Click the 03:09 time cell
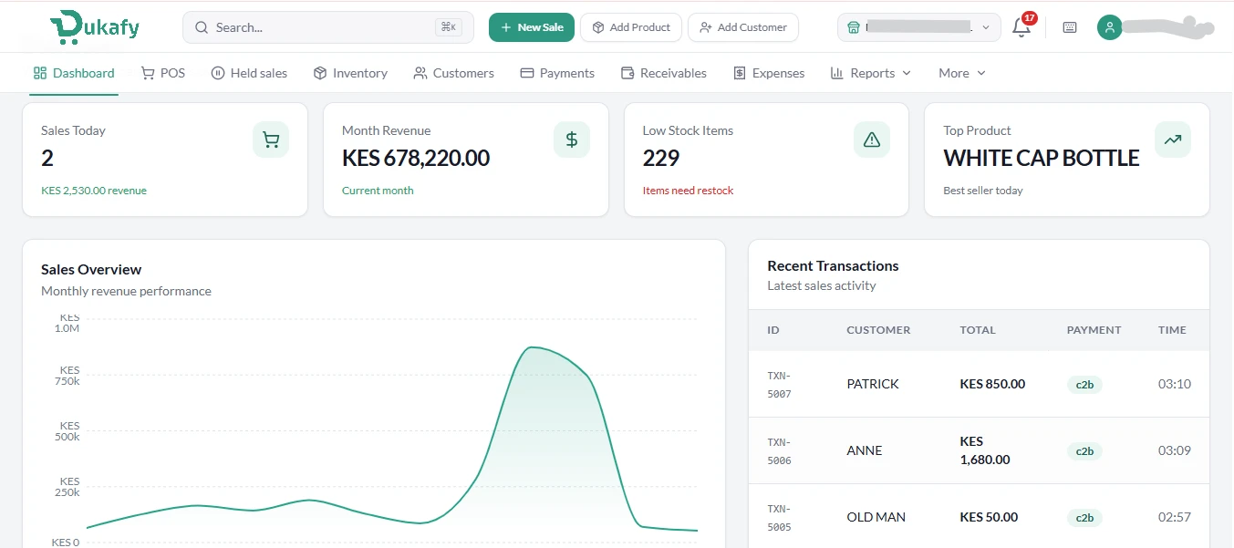 (1175, 450)
